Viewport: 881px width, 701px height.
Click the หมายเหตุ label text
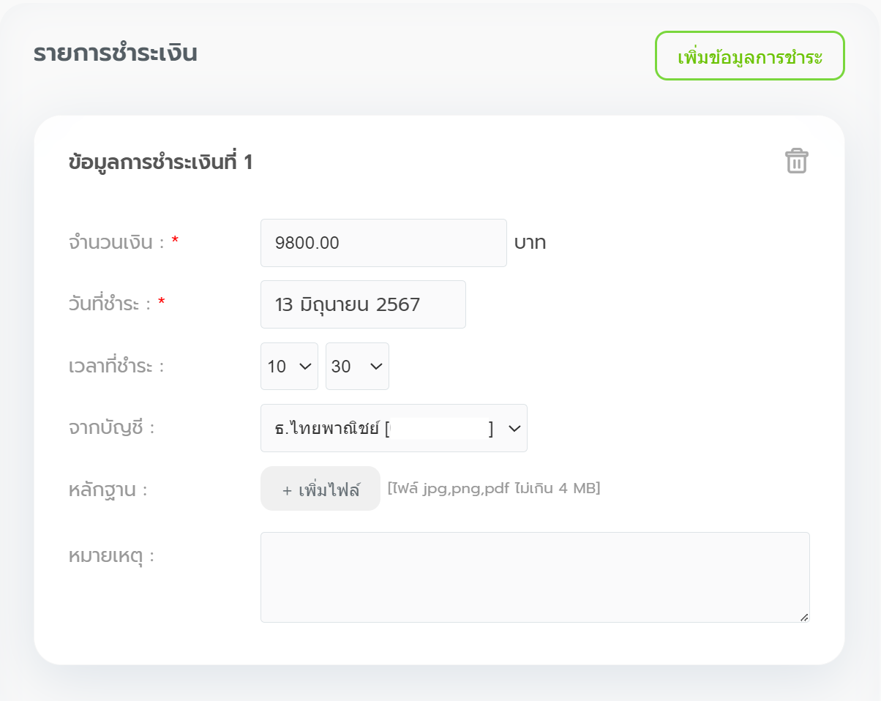[111, 555]
